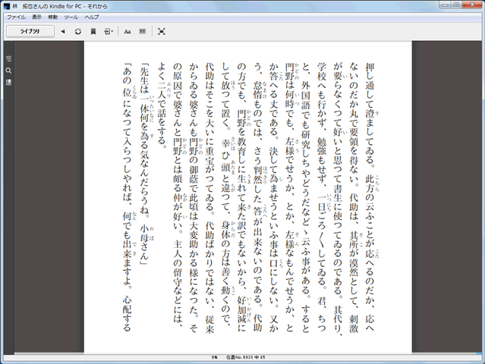
Task: Click the sync refresh icon
Action: tap(78, 31)
